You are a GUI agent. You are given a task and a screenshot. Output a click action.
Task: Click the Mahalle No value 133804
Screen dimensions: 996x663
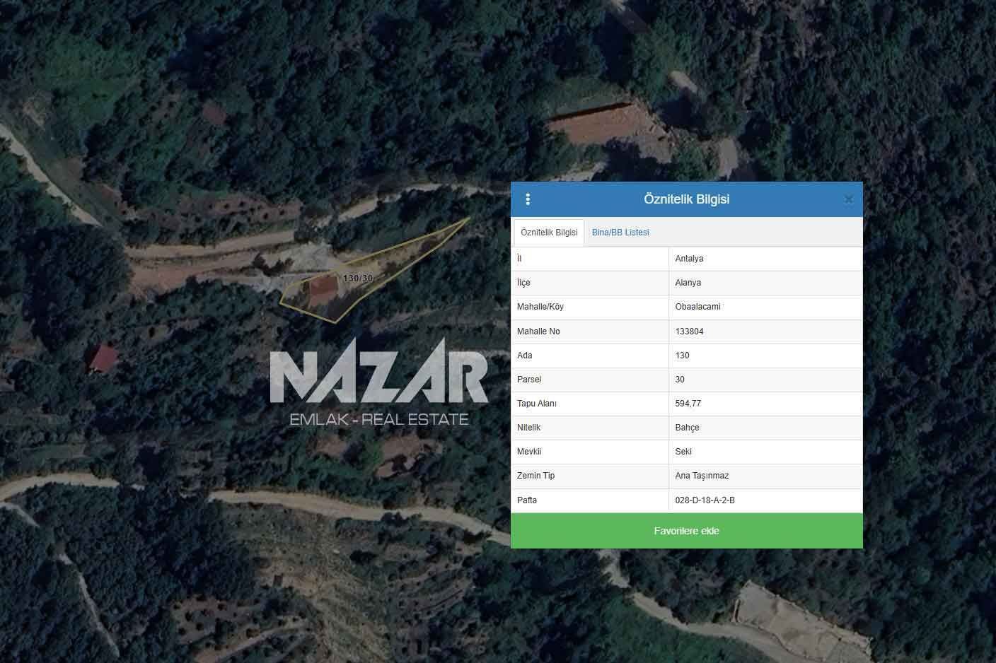point(689,331)
